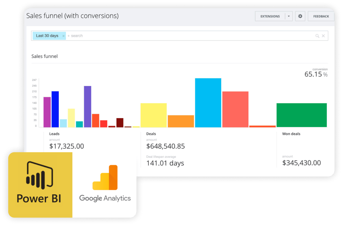
Task: Open the settings gear icon
Action: (300, 16)
